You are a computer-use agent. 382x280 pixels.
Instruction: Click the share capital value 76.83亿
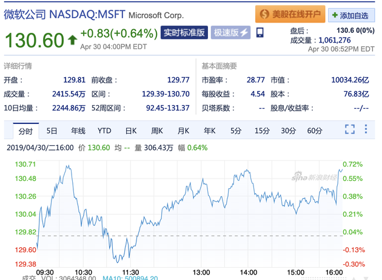coord(356,94)
